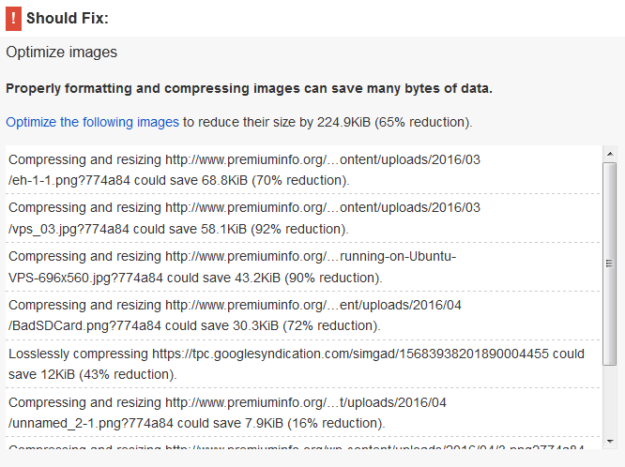625x467 pixels.
Task: Select the unnamed_2-1.png entry
Action: click(x=303, y=413)
